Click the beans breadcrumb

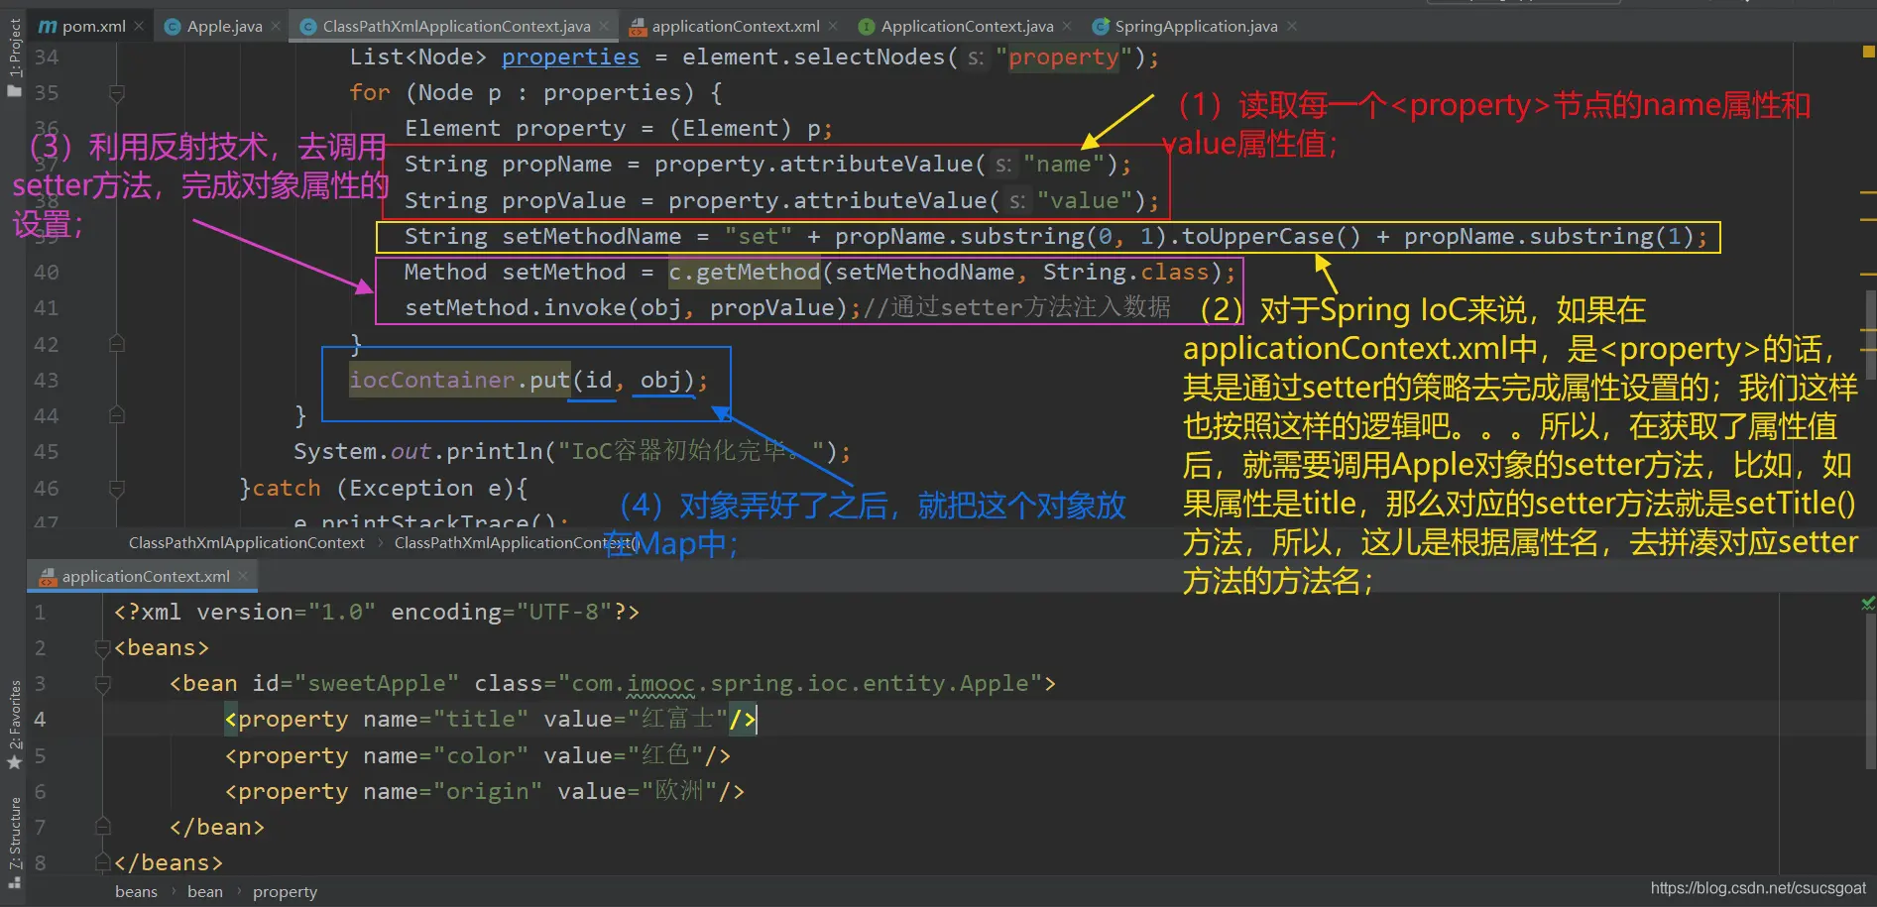(x=136, y=892)
